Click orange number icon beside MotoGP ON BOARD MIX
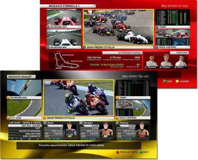 (8, 98)
